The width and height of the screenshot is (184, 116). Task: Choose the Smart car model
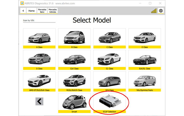74,101
